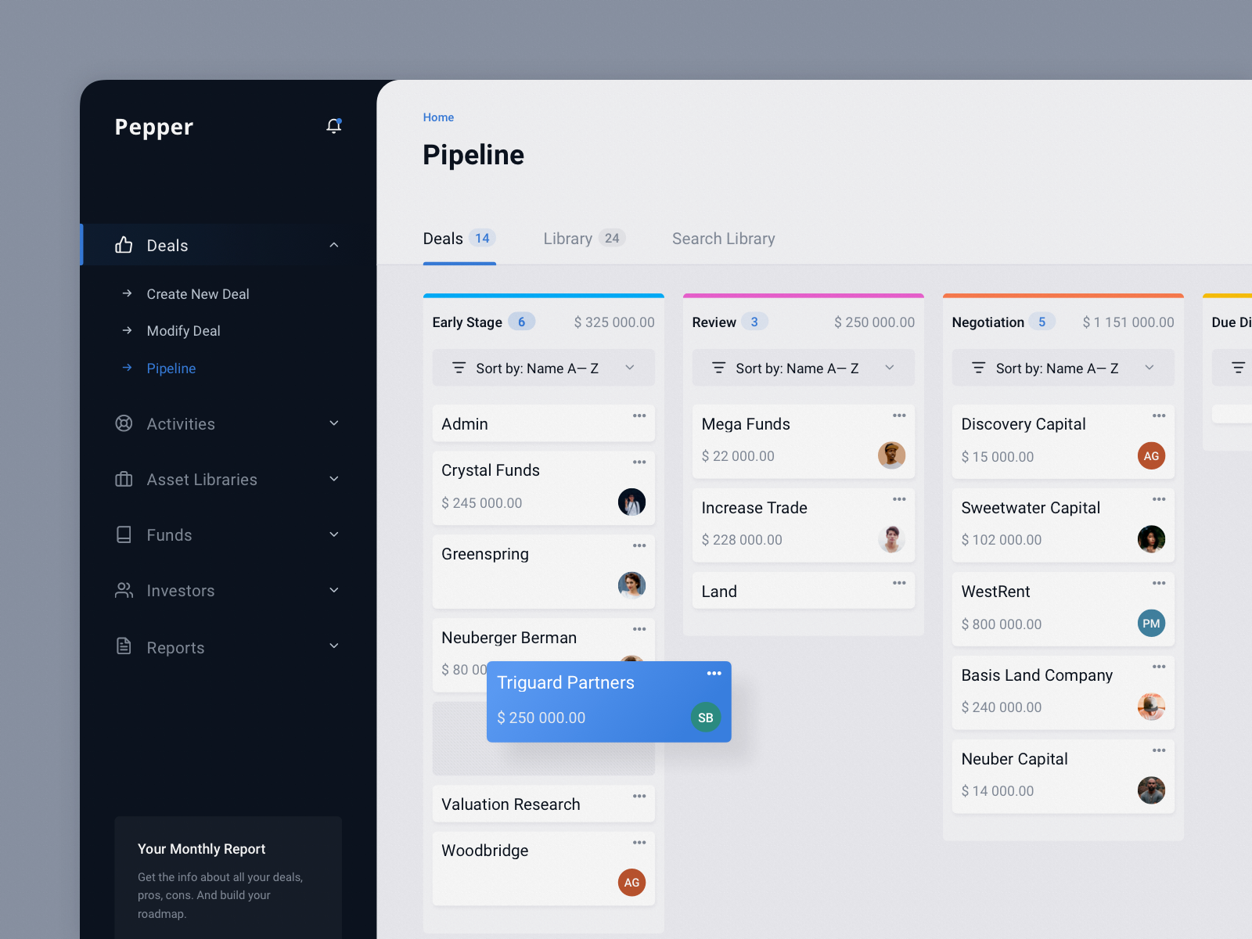Expand the Funds sidebar section

[334, 534]
